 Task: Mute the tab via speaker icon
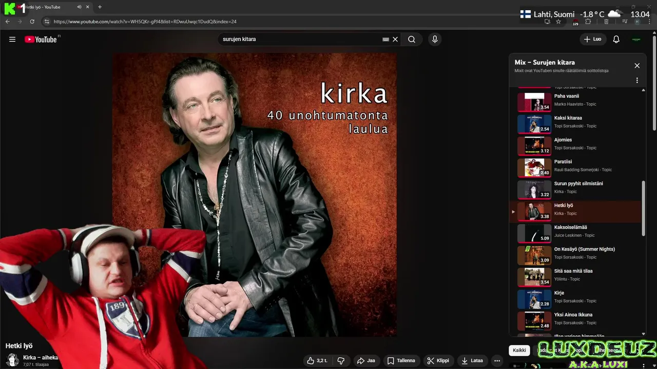pos(79,7)
